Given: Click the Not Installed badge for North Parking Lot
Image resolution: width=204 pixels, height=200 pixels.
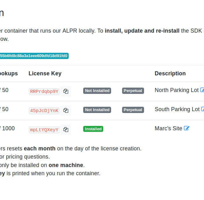Looking at the screenshot, I should coord(97,91).
